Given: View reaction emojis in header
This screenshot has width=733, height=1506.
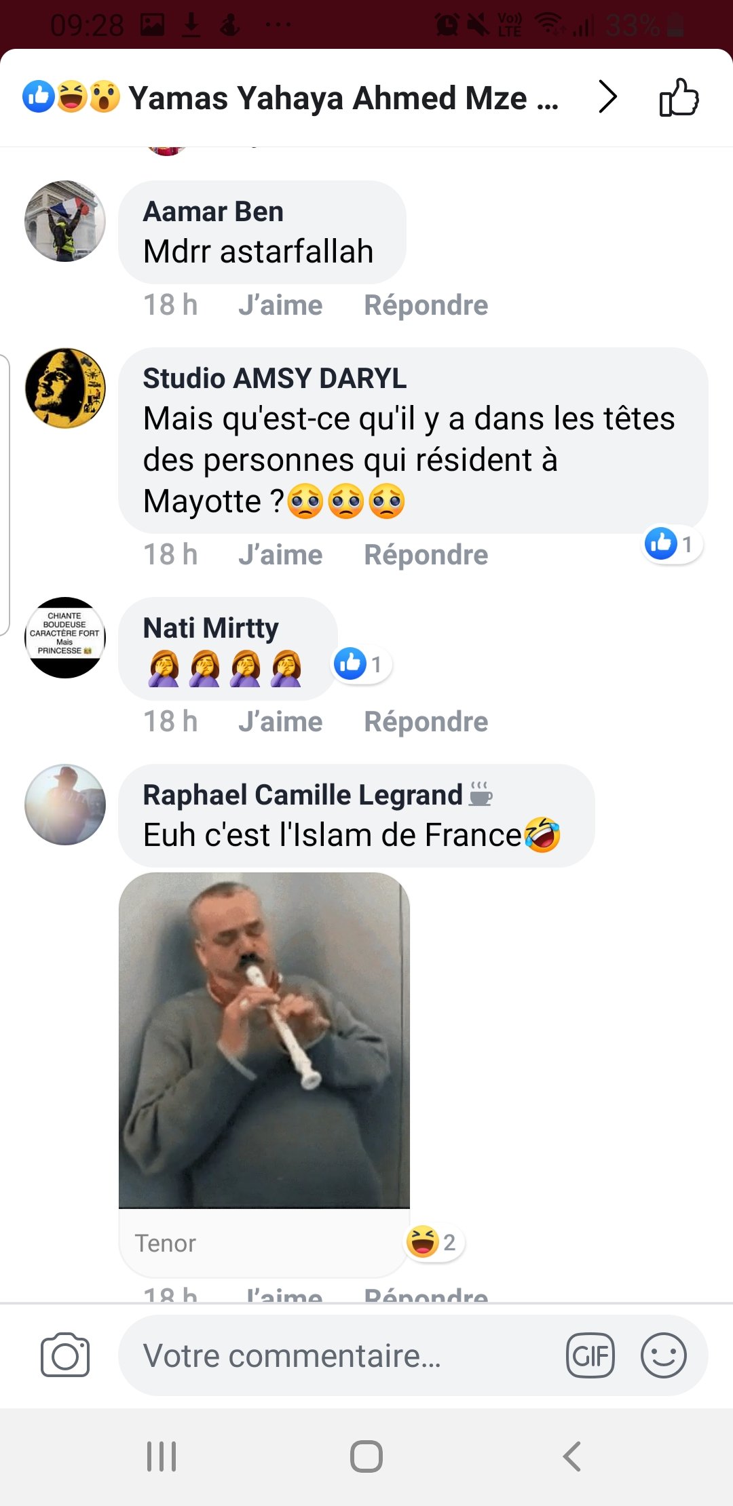Looking at the screenshot, I should [x=71, y=97].
